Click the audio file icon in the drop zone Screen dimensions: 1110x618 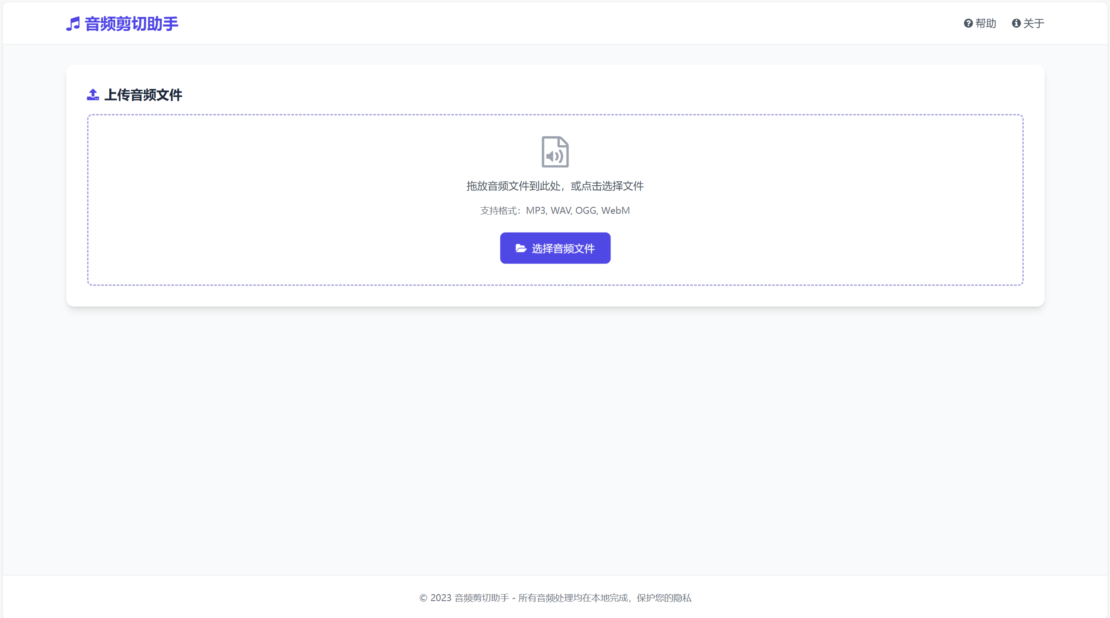point(555,152)
